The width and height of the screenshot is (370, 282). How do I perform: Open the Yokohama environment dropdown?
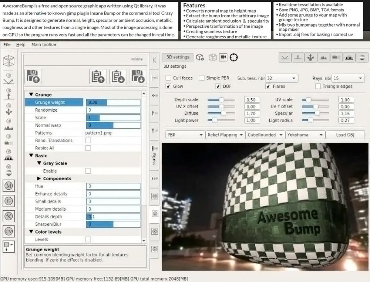point(305,135)
